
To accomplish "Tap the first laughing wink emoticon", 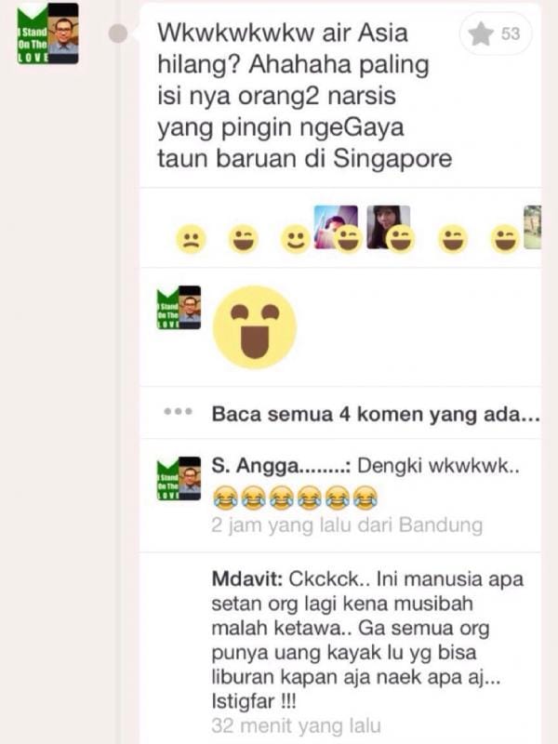I will (243, 239).
